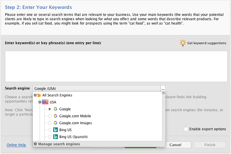231x154 pixels.
Task: Collapse the All Search Engines tree node
Action: pyautogui.click(x=35, y=95)
